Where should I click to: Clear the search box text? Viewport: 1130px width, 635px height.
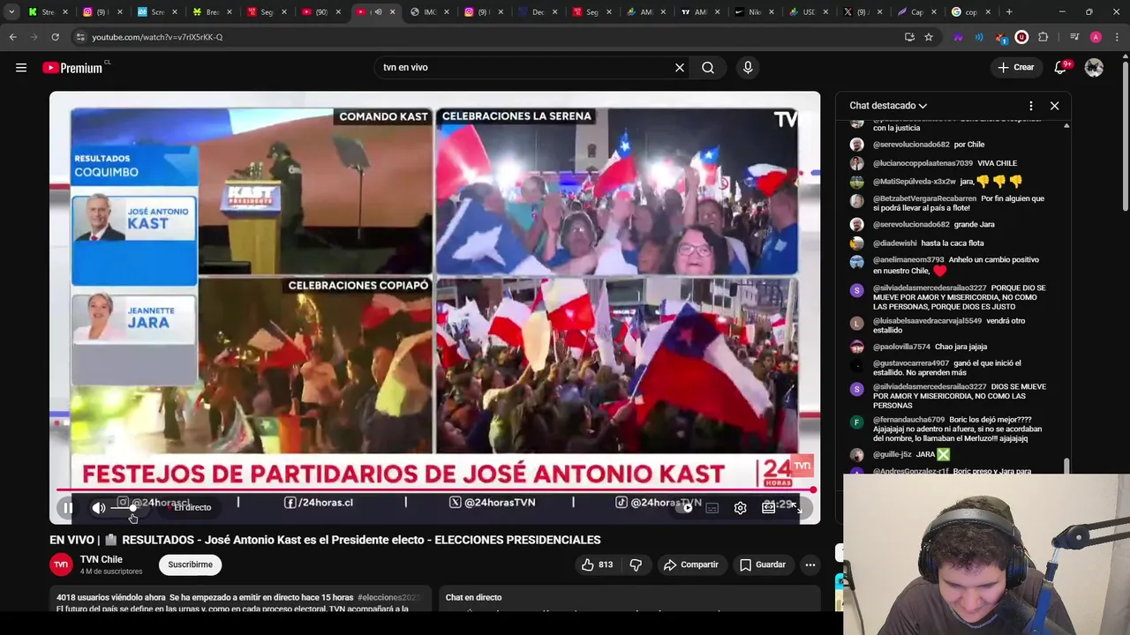coord(680,68)
